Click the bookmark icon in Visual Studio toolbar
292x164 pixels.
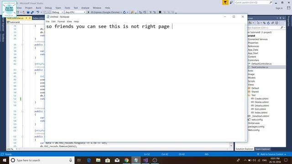(160, 12)
